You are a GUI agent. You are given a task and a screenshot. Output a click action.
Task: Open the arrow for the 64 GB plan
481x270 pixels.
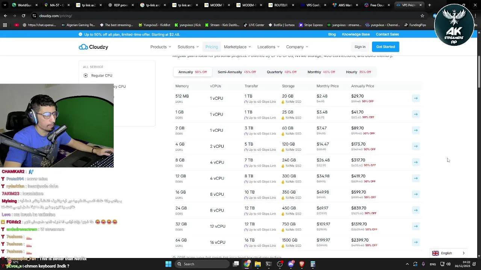pyautogui.click(x=416, y=242)
